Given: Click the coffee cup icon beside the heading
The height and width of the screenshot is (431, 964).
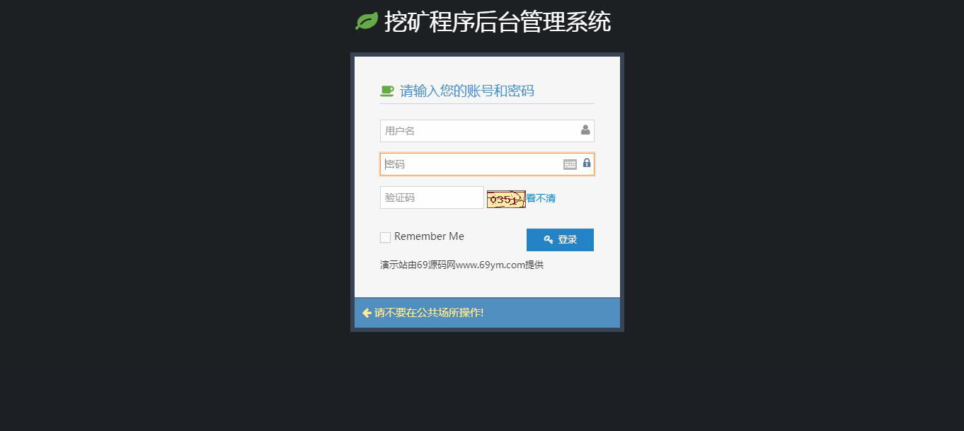Looking at the screenshot, I should point(387,91).
